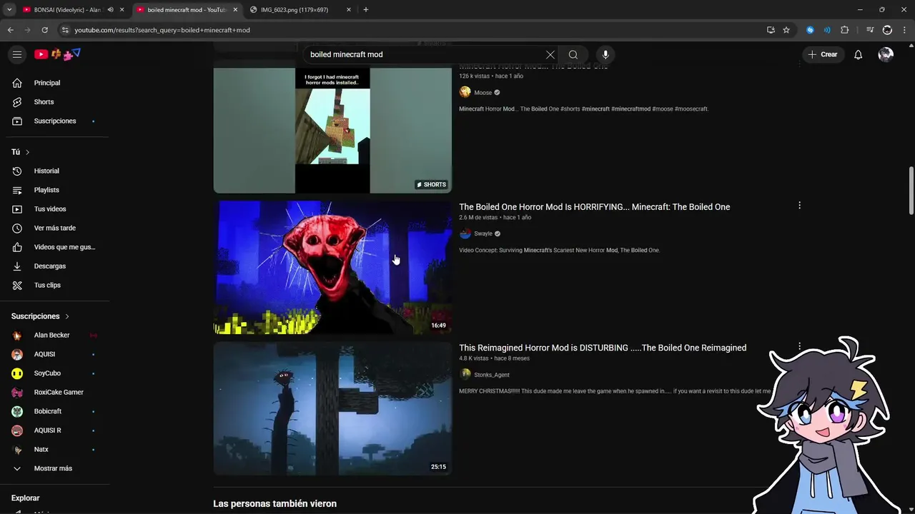Expand the Suscripciones header chevron

pos(67,316)
